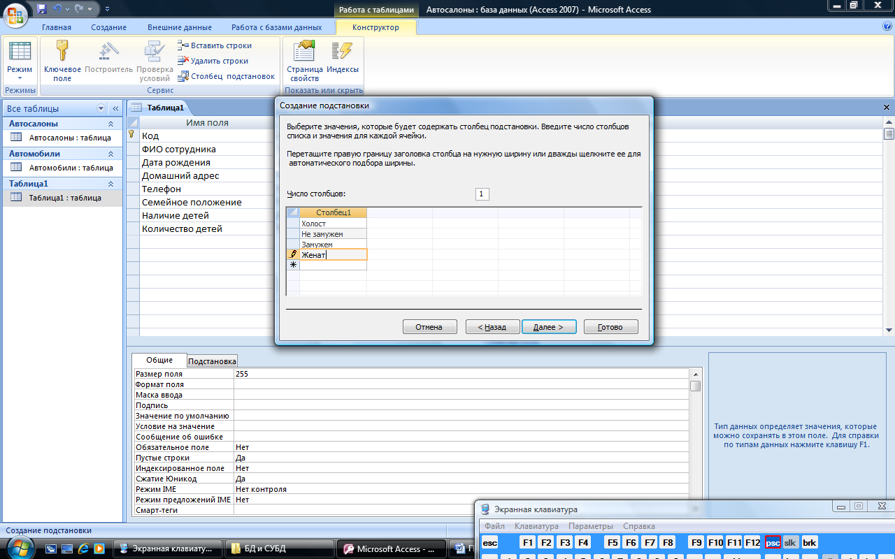This screenshot has height=559, width=895.
Task: Click the Отмена button
Action: click(429, 327)
